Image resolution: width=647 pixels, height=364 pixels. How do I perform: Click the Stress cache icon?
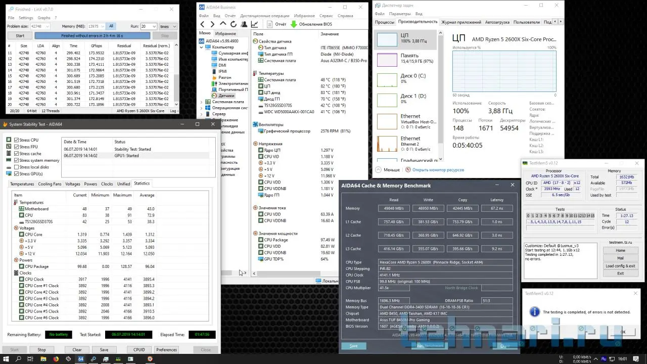[9, 154]
